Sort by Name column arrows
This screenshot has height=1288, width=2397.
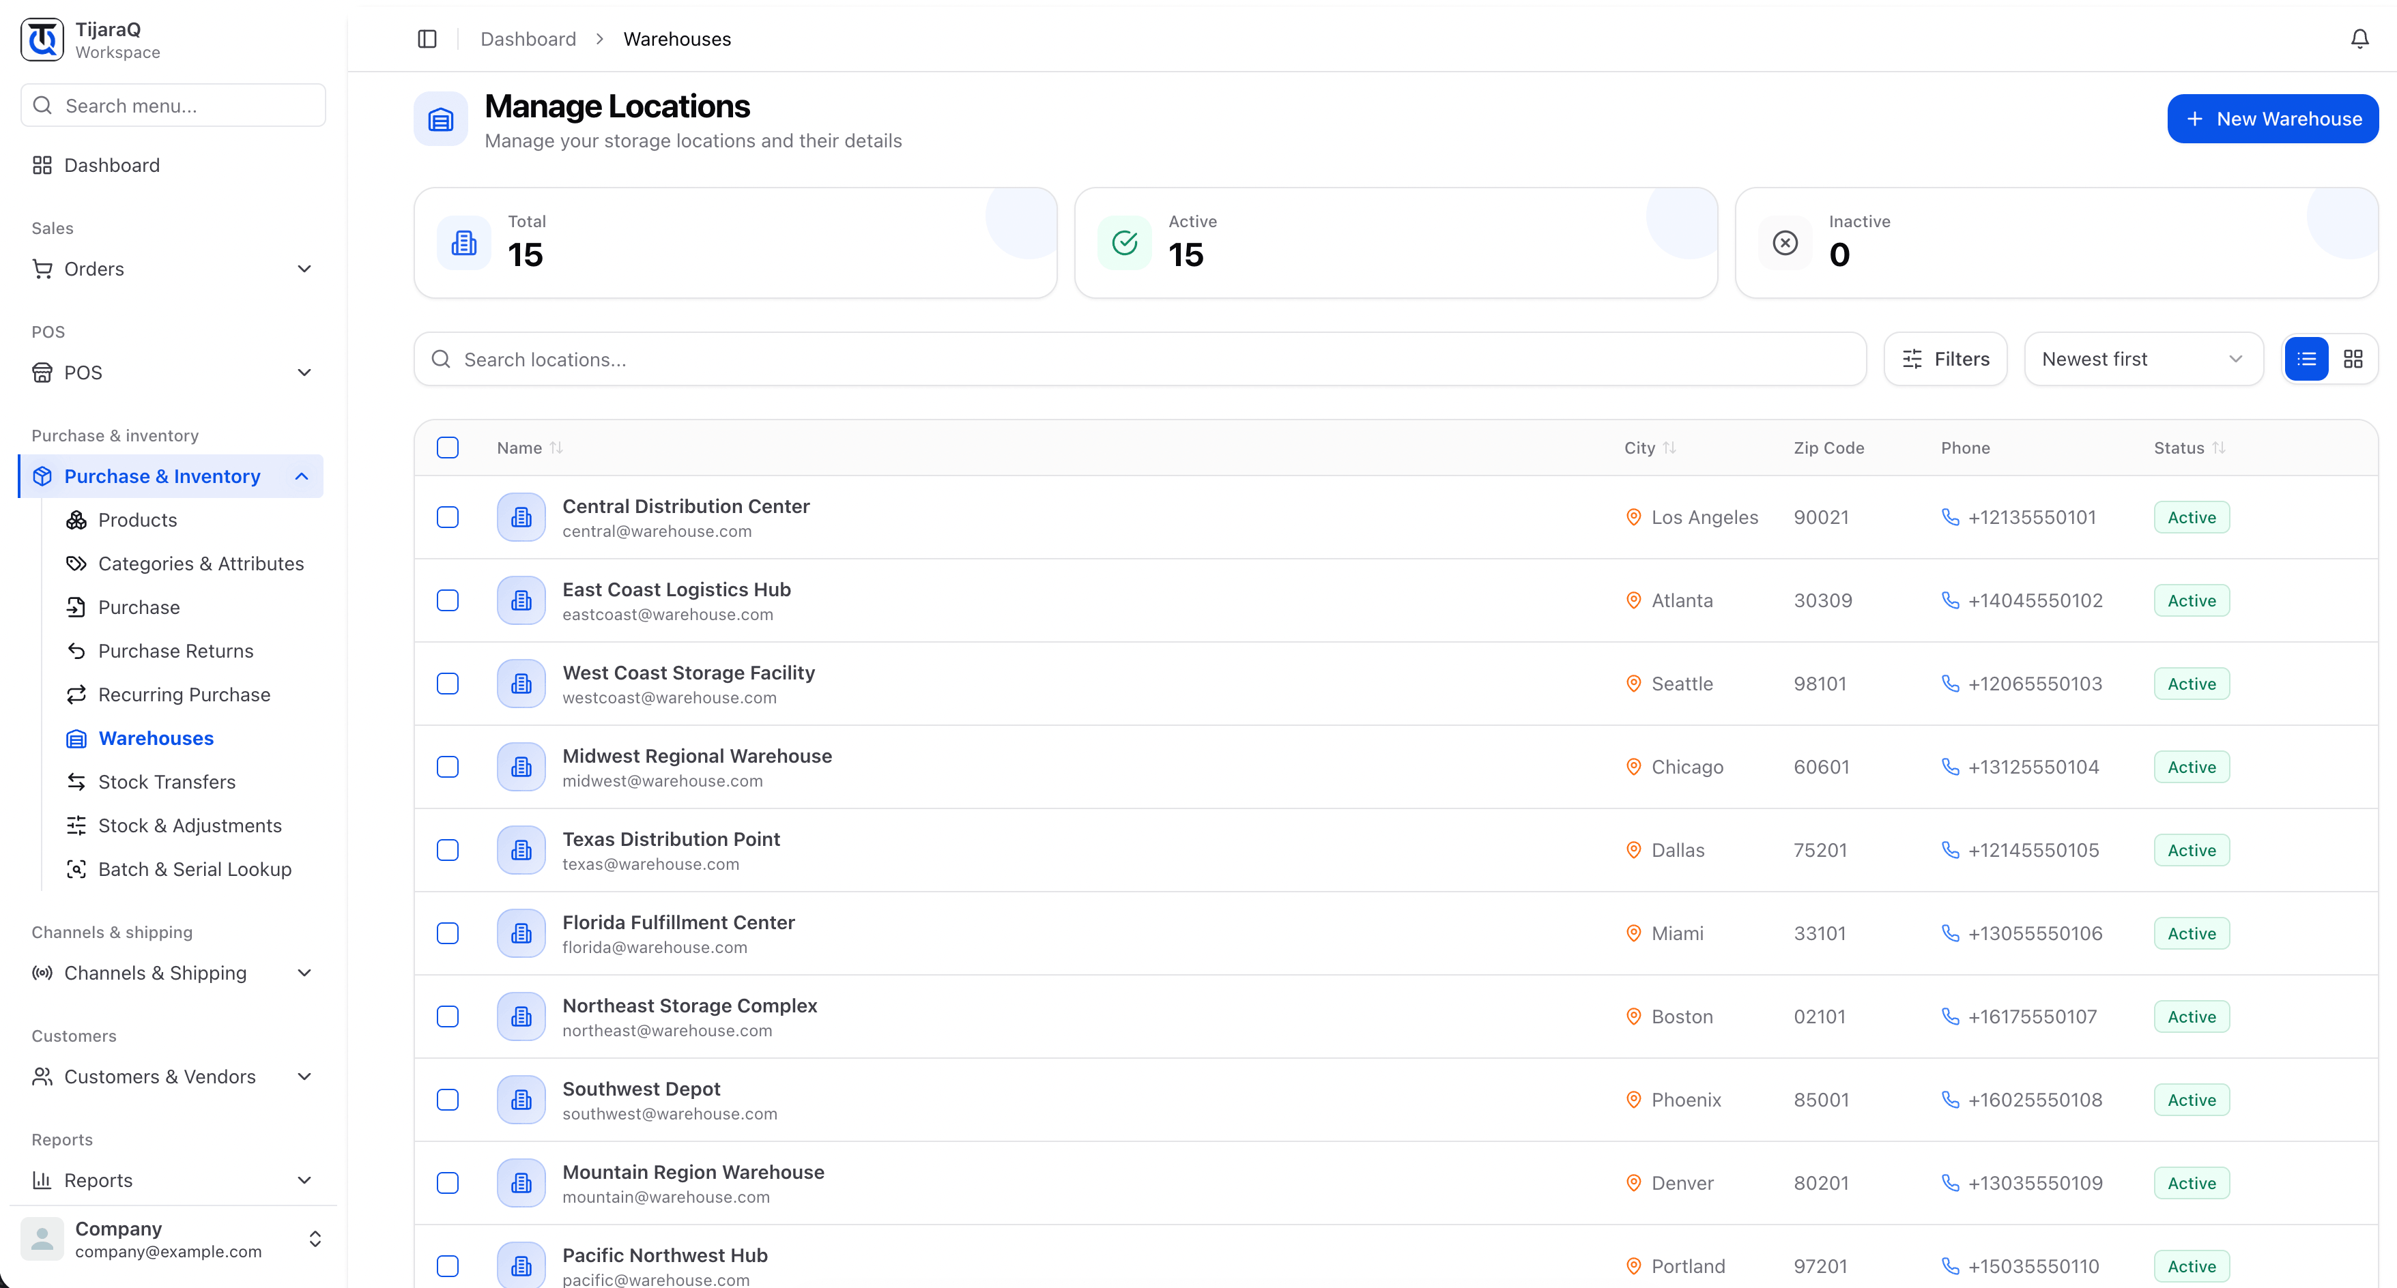[556, 448]
